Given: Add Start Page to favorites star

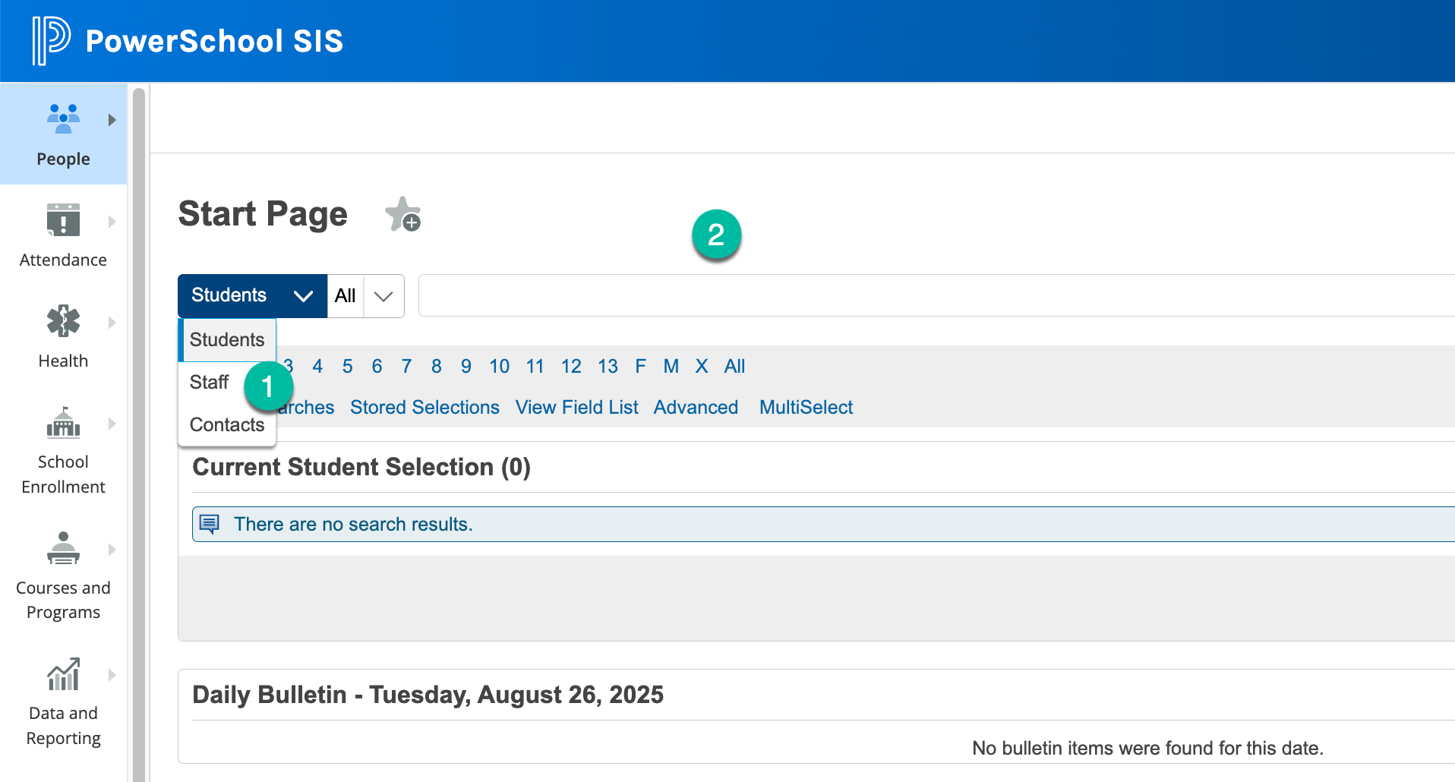Looking at the screenshot, I should click(402, 215).
